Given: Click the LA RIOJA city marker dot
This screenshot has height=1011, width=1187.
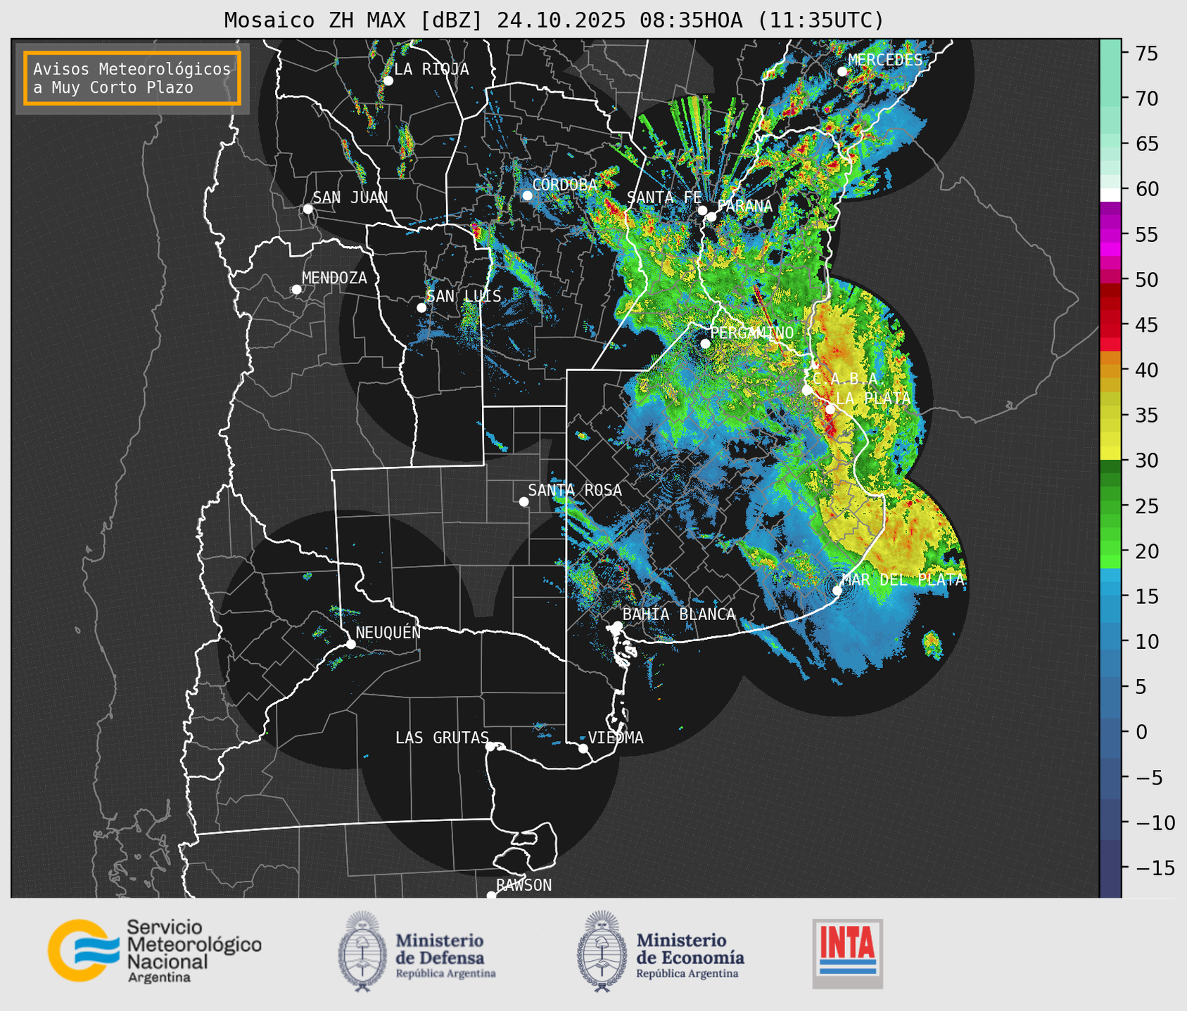Looking at the screenshot, I should click(388, 81).
